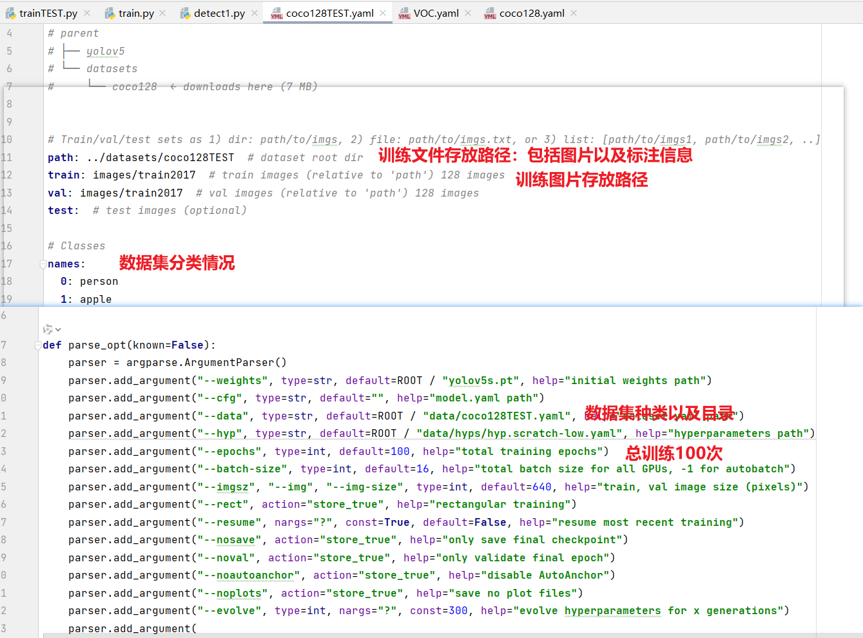The width and height of the screenshot is (863, 638).
Task: Click line number 11 in the yaml gutter
Action: (7, 157)
